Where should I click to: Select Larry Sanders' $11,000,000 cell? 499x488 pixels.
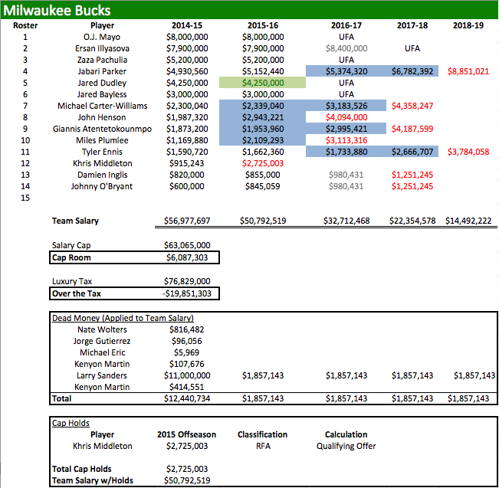point(187,375)
